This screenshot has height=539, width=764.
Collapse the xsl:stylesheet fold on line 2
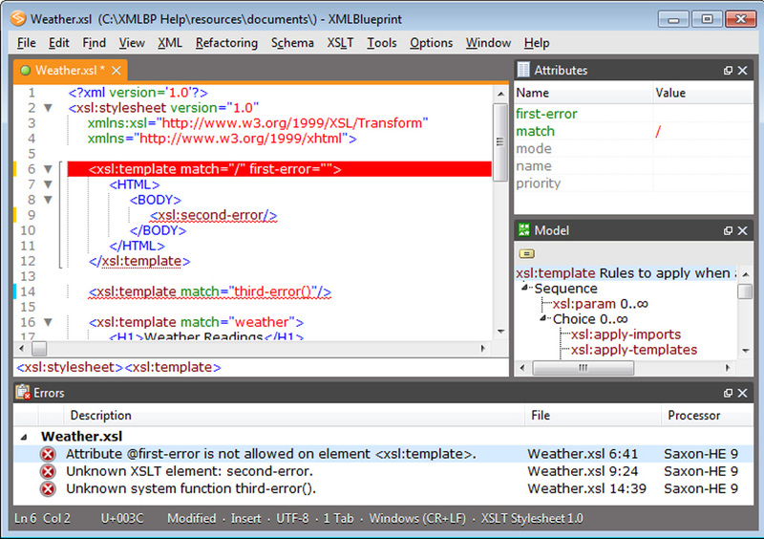point(48,108)
